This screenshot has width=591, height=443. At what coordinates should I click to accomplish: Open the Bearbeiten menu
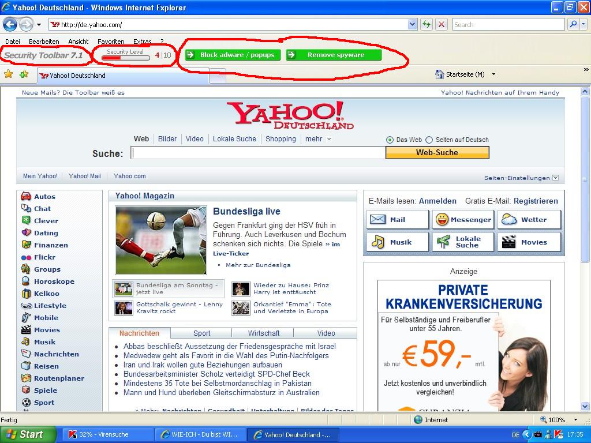click(44, 42)
